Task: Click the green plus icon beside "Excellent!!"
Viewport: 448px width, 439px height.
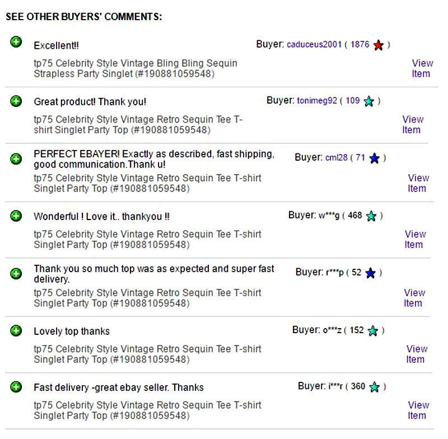Action: [x=16, y=42]
